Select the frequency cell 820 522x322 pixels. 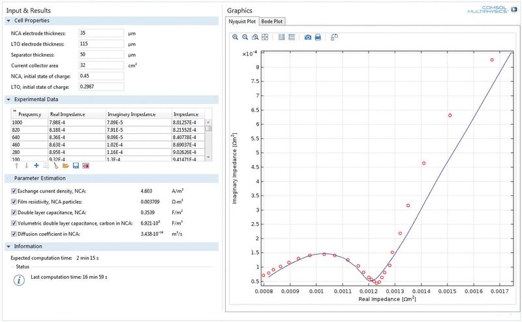tap(29, 130)
